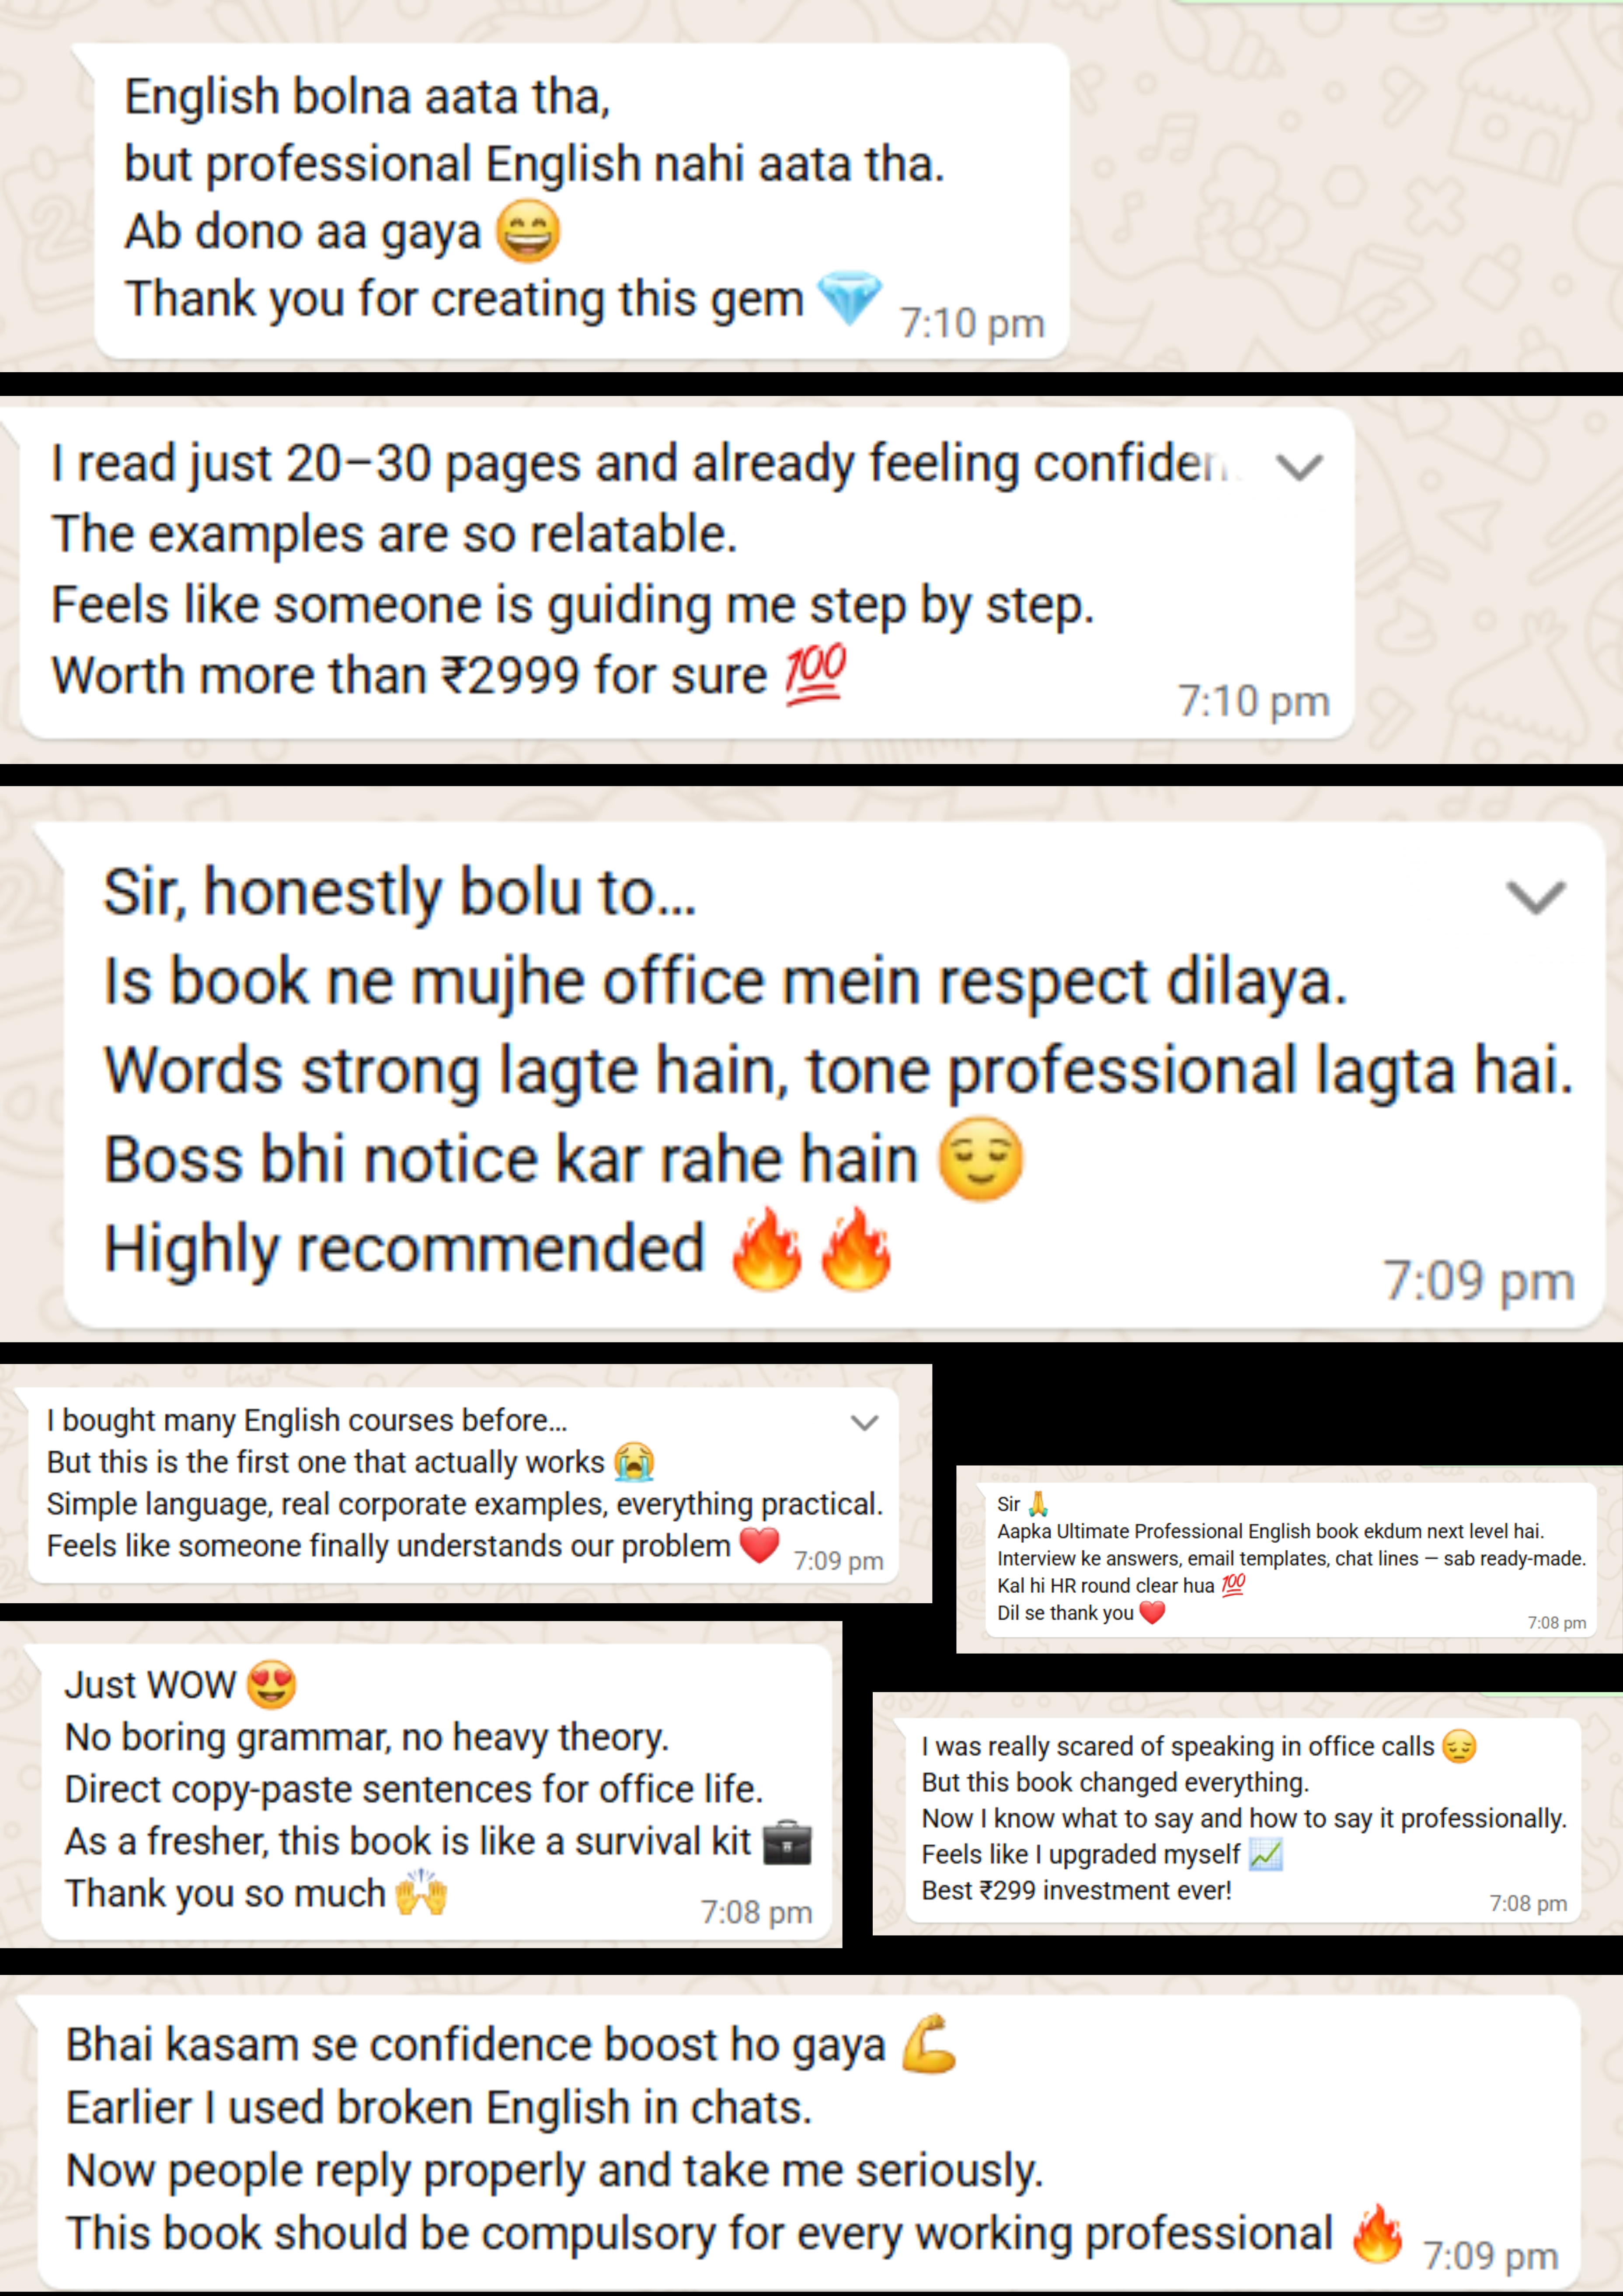This screenshot has width=1623, height=2296.
Task: Open chevron menu on '20–30 pages' message
Action: click(1300, 467)
